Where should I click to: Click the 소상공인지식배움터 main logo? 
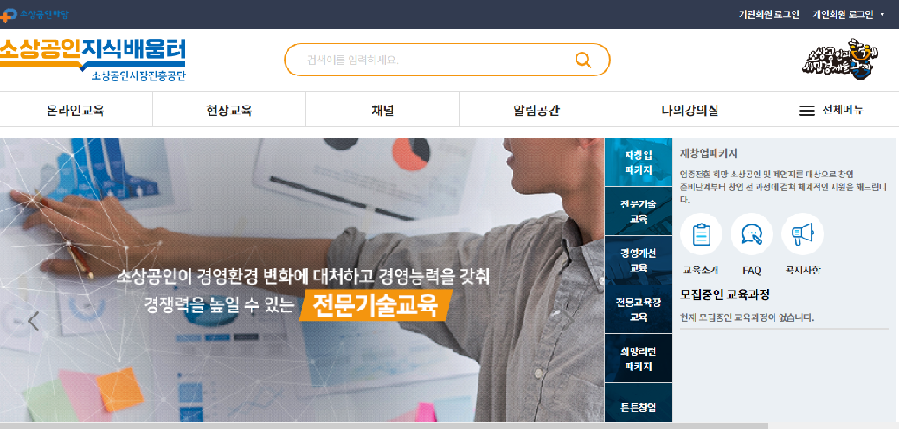(93, 60)
